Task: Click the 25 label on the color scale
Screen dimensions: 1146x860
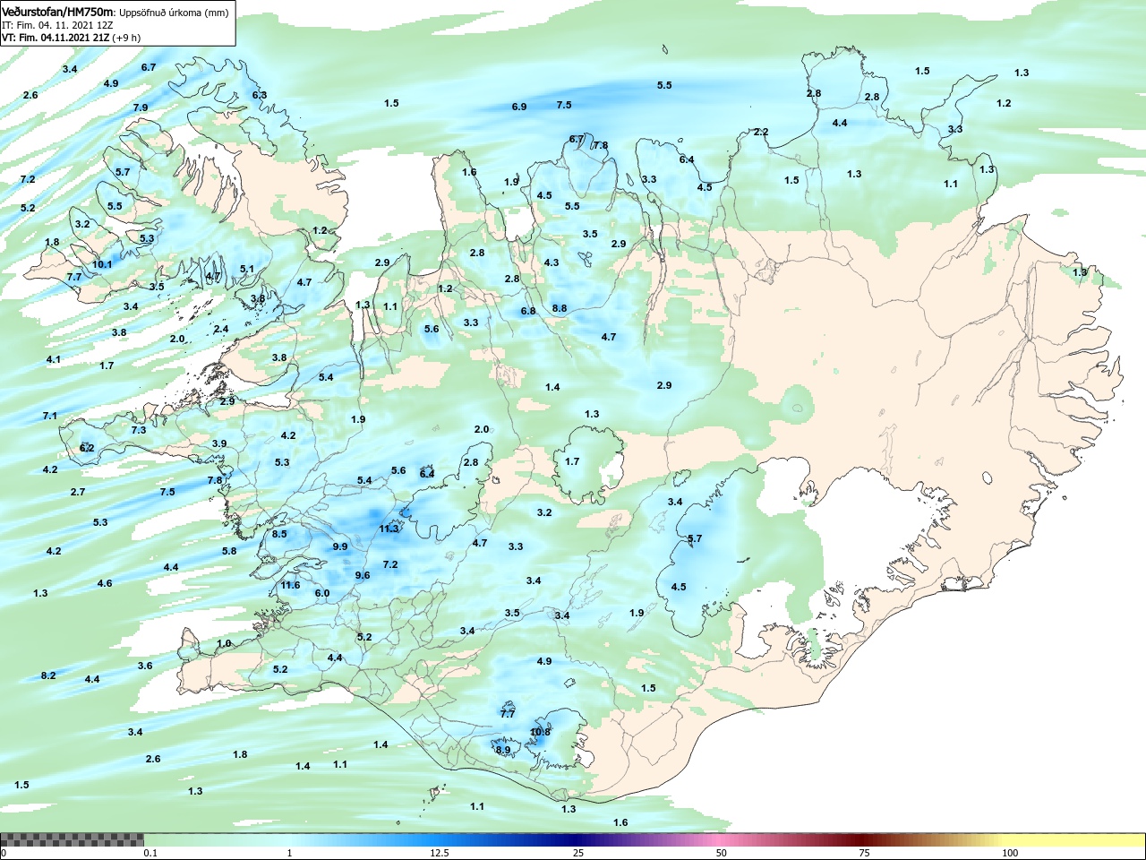Action: (578, 853)
